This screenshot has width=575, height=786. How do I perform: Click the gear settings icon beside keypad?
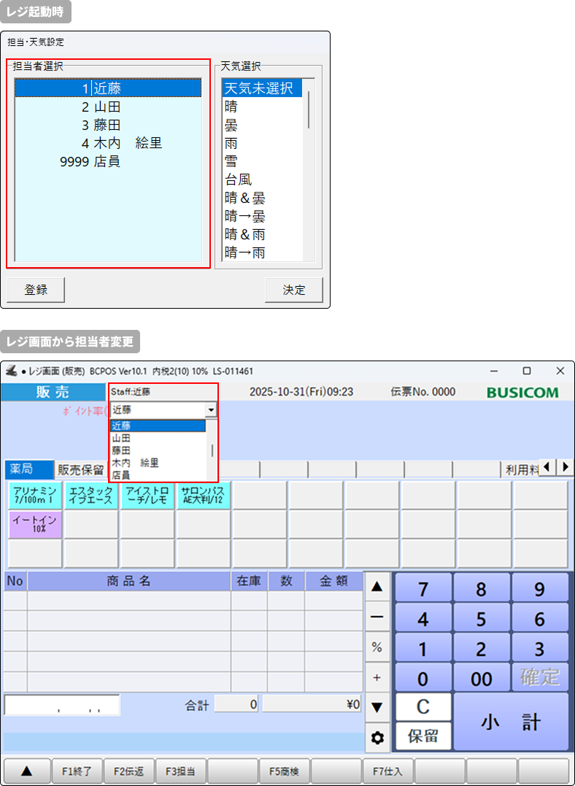[x=377, y=737]
